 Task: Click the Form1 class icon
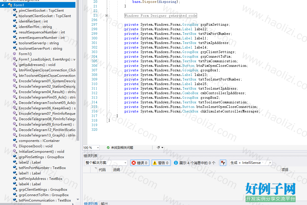click(10, 5)
